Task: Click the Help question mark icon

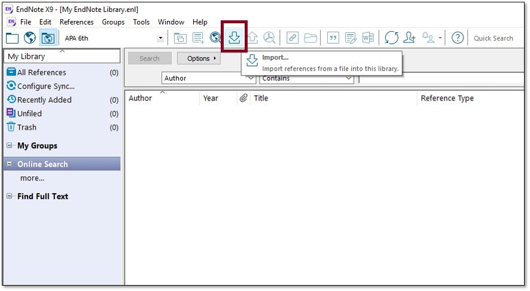Action: (458, 38)
